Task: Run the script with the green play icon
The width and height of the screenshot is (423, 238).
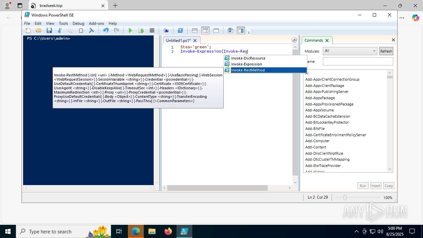Action: (130, 30)
